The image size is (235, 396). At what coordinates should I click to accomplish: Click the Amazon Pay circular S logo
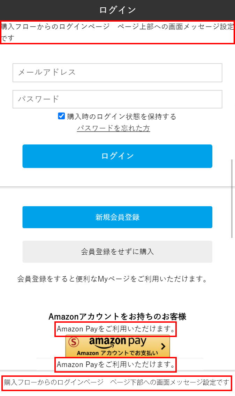[75, 342]
